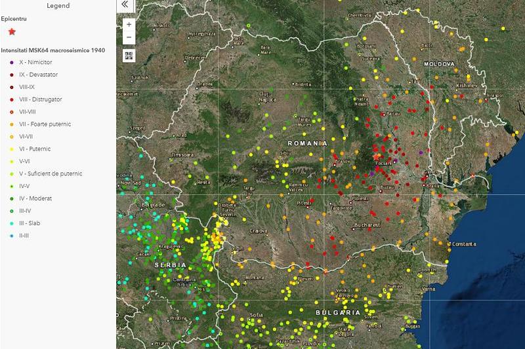
Task: Click the III - Slab legend entry
Action: (30, 223)
